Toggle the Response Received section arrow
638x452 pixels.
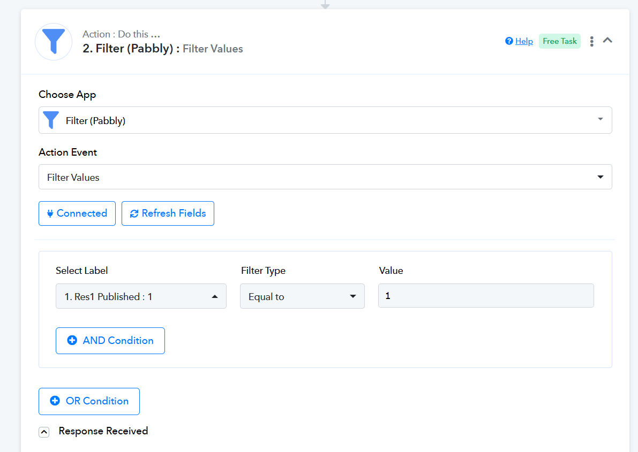(44, 432)
